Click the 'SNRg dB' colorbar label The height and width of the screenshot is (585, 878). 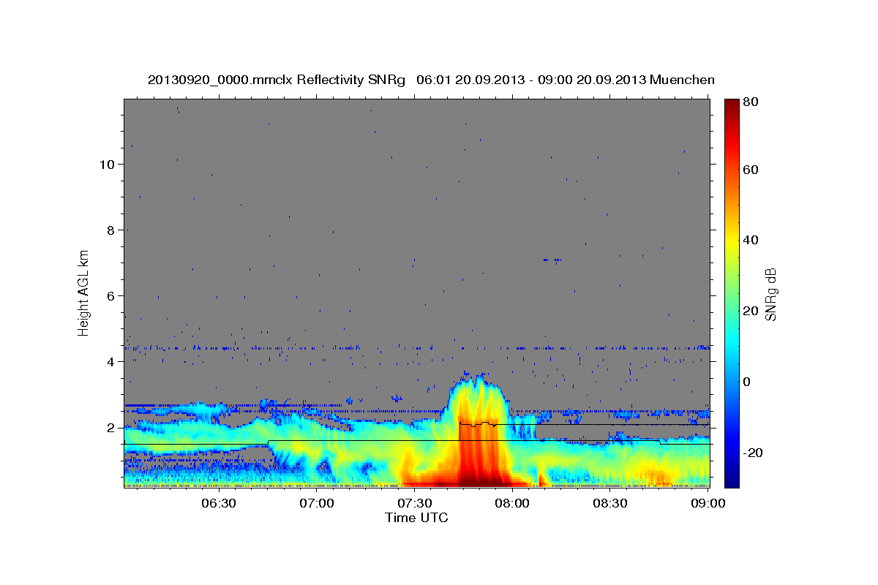[x=770, y=293]
